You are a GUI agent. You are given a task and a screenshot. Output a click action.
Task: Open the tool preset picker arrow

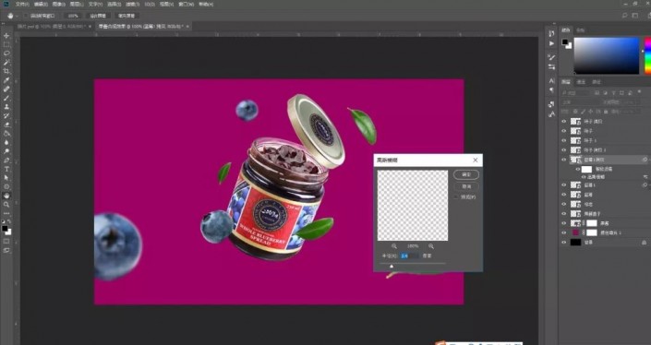point(17,16)
